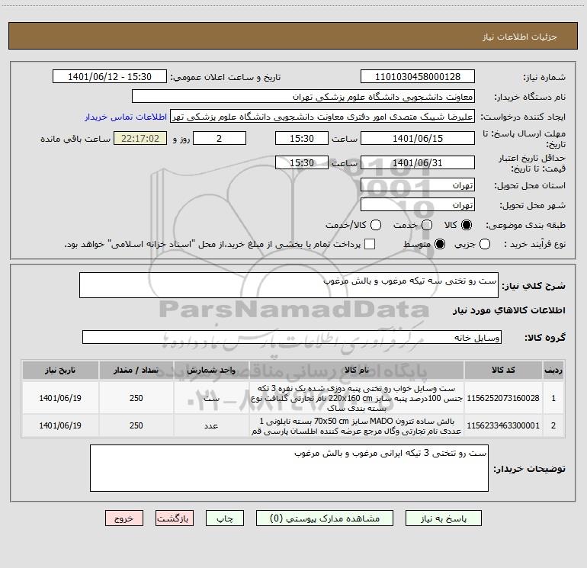Click the کد کالا column header

503,371
